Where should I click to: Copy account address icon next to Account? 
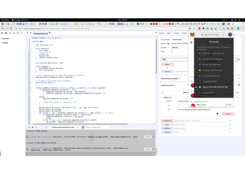pyautogui.click(x=168, y=44)
